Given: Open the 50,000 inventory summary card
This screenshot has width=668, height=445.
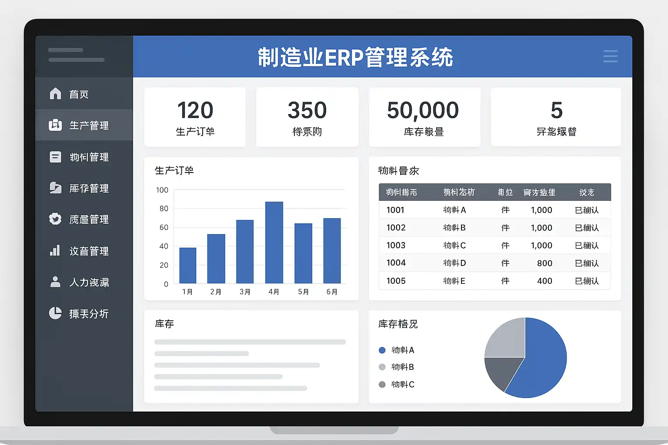Looking at the screenshot, I should (x=424, y=117).
